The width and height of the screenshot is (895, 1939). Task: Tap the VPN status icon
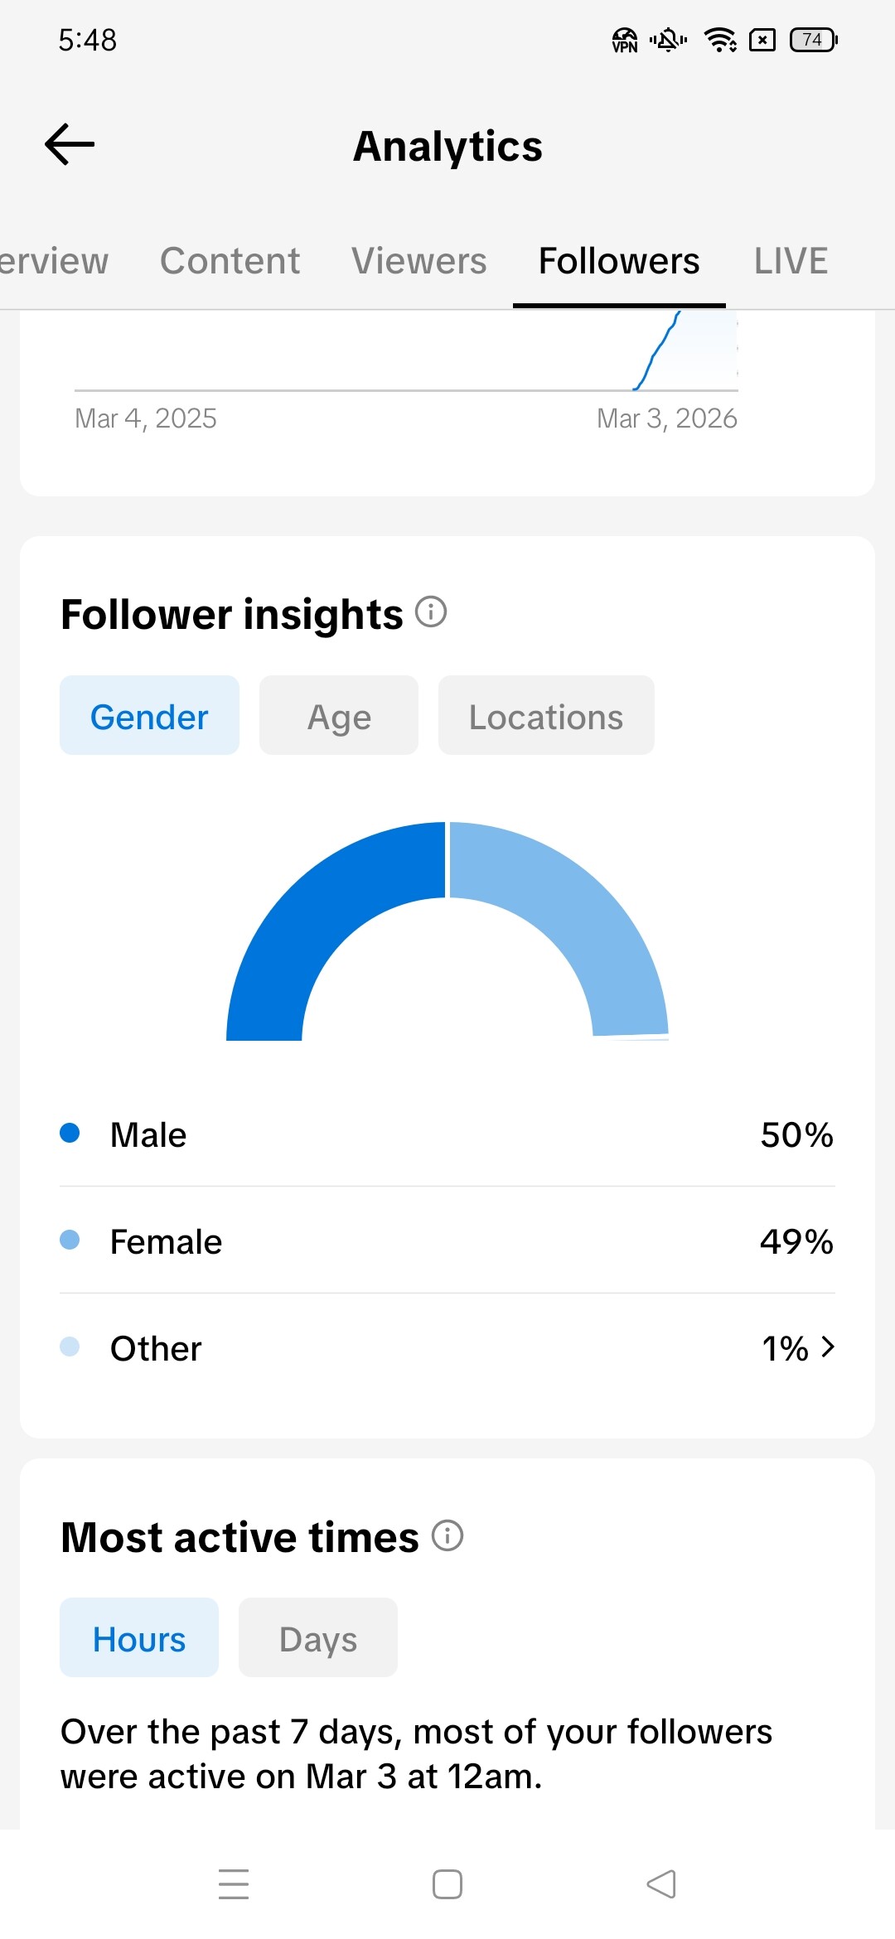624,40
